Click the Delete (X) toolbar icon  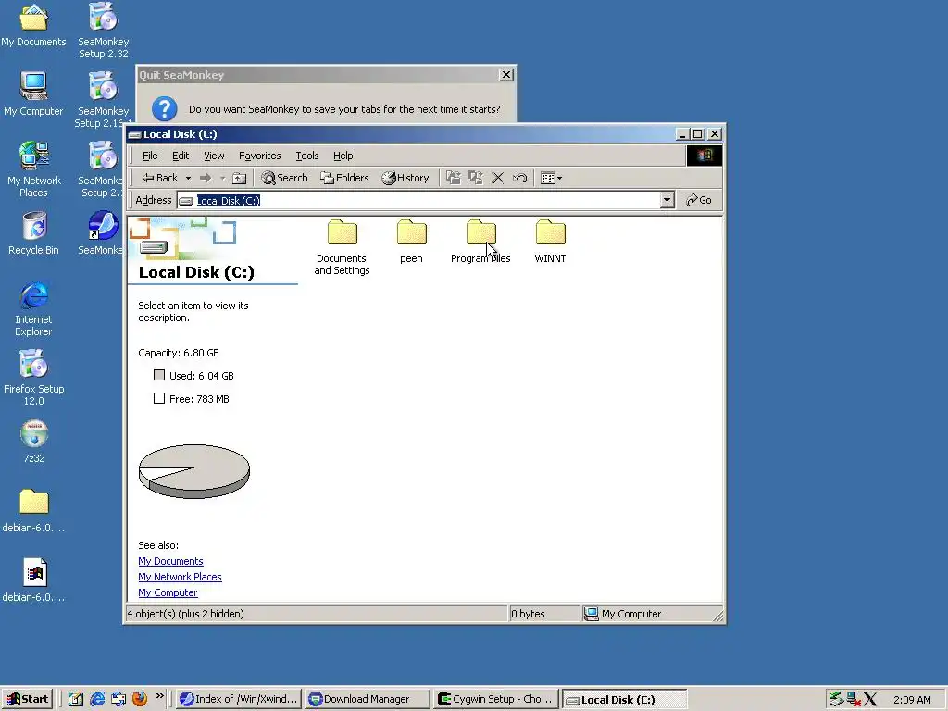(497, 178)
